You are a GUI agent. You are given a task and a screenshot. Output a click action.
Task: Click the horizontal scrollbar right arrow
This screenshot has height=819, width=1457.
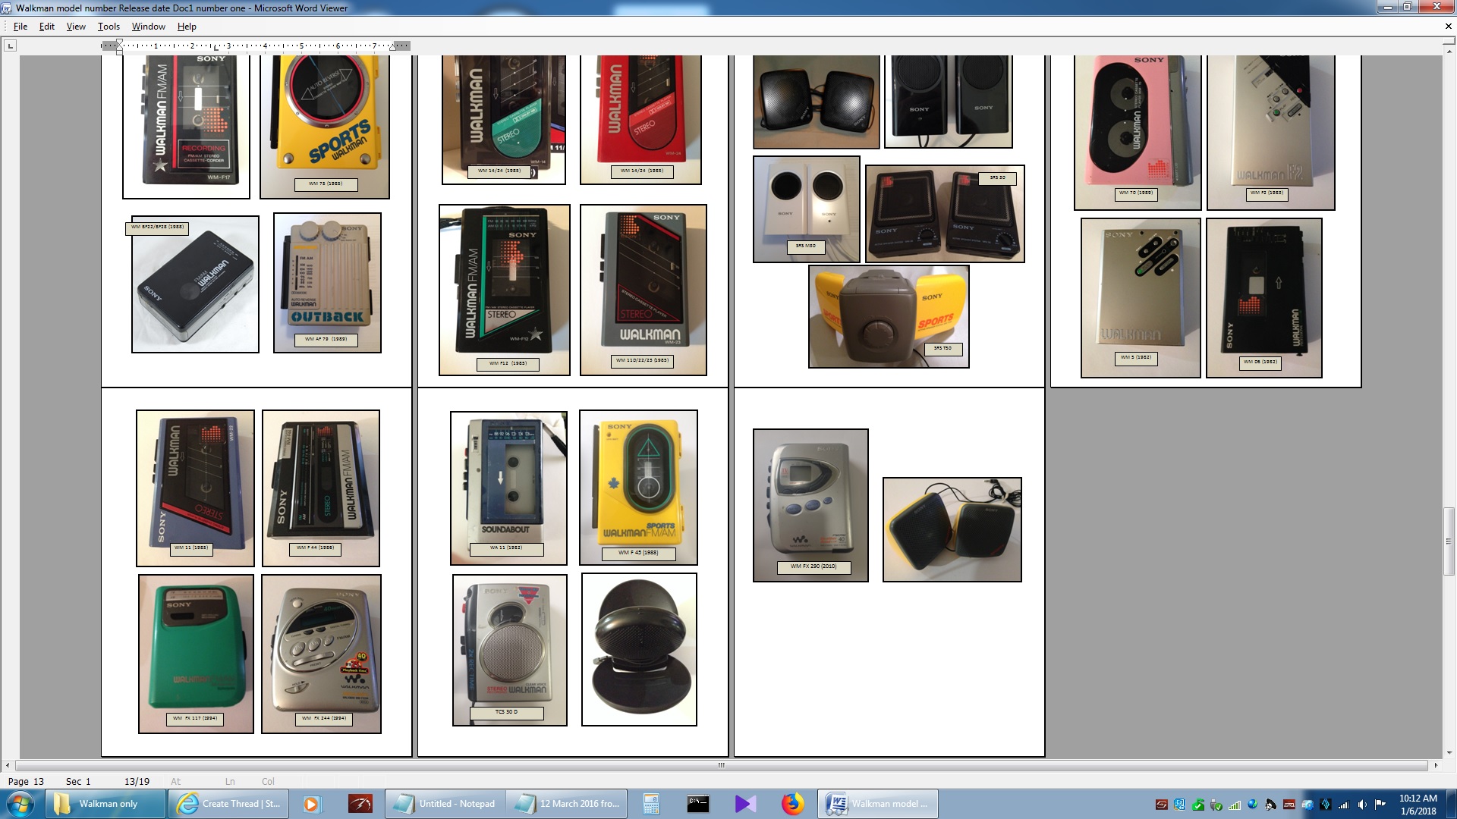pos(1436,765)
